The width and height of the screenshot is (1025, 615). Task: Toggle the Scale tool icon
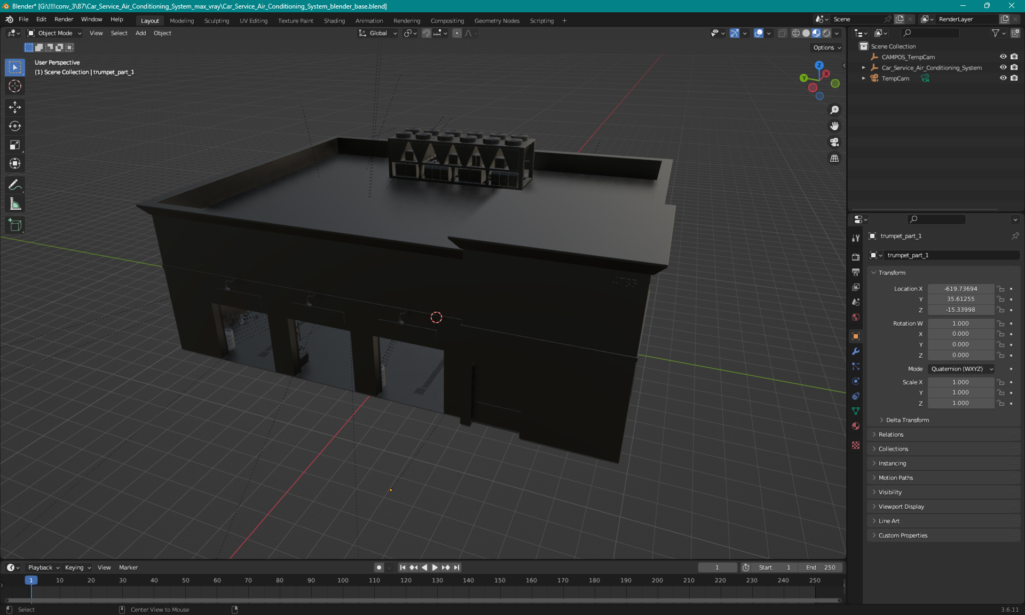coord(16,145)
